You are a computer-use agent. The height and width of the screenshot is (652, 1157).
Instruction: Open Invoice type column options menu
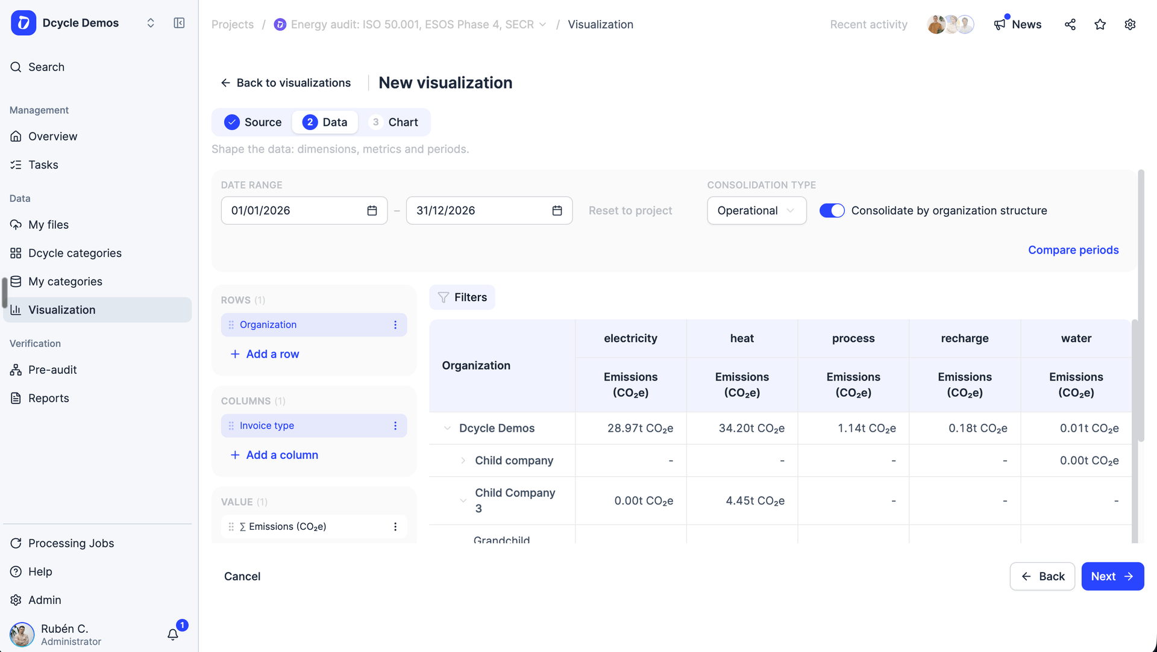395,426
